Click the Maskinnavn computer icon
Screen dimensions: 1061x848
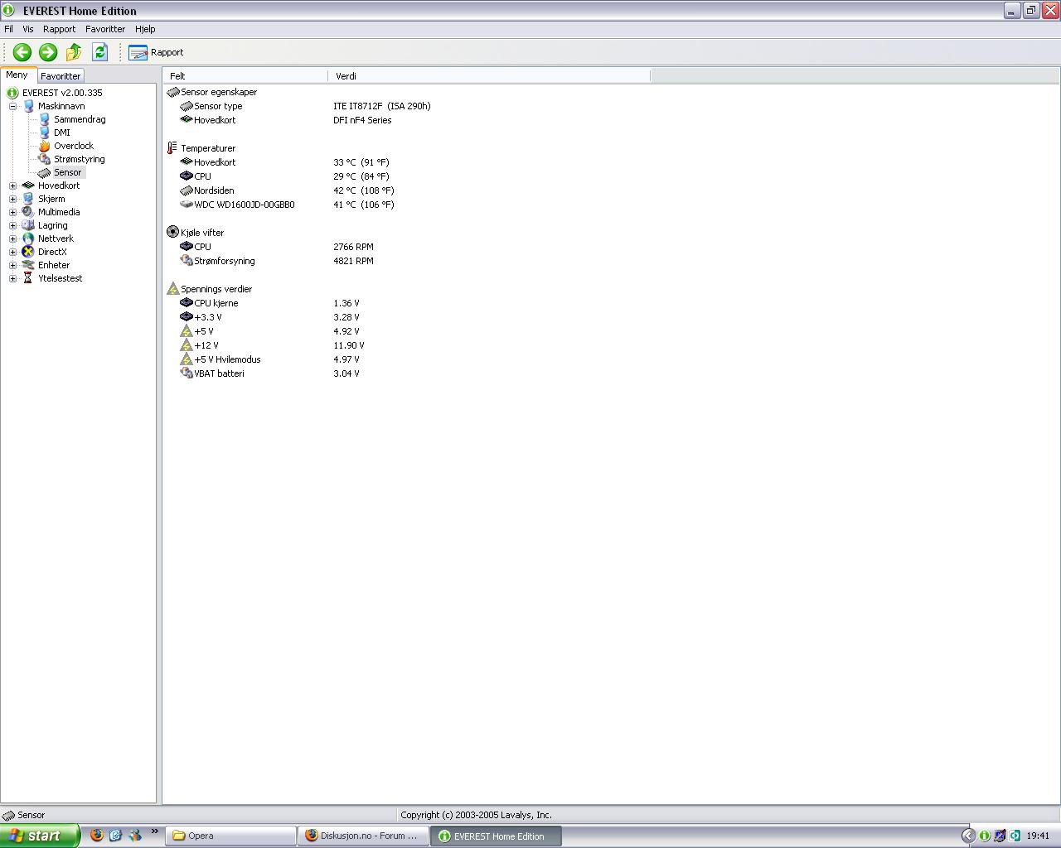28,106
